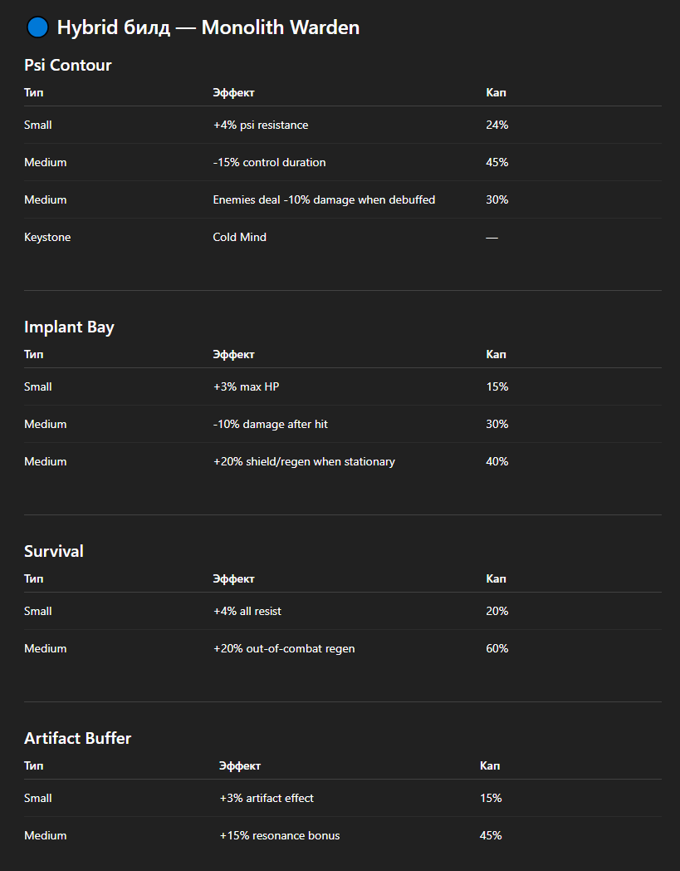Image resolution: width=680 pixels, height=871 pixels.
Task: Select the +4% psi resistance effect
Action: (x=261, y=125)
